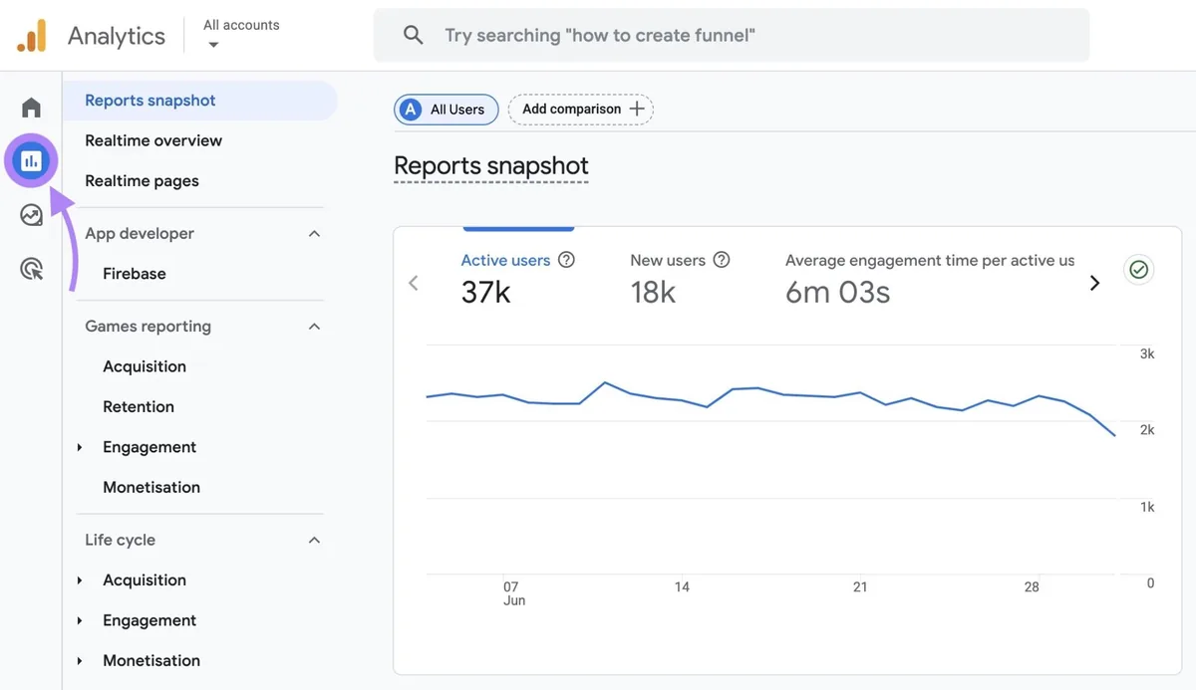Image resolution: width=1196 pixels, height=690 pixels.
Task: Click the A badge on All Users chip
Action: tap(410, 110)
